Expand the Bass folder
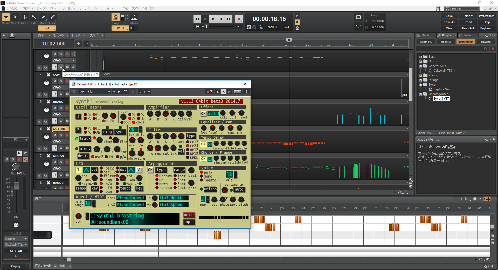 tap(420, 57)
